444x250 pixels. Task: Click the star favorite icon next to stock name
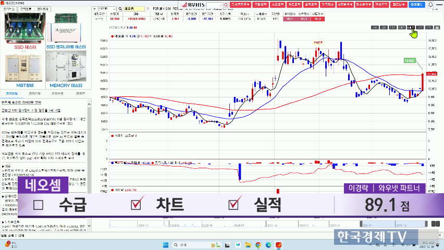[147, 9]
